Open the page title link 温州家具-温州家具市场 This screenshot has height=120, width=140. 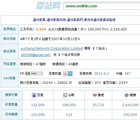tap(74, 20)
